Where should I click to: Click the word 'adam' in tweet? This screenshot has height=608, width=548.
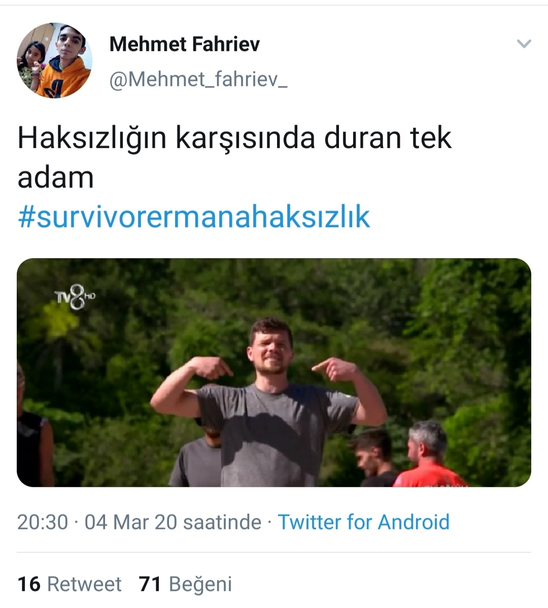pyautogui.click(x=55, y=178)
